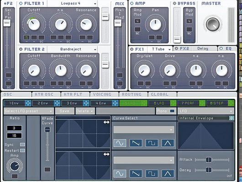Screen dimensions: 242x182
Task: Click upper LFO waveform horizontal arrows icon
Action: [106, 122]
